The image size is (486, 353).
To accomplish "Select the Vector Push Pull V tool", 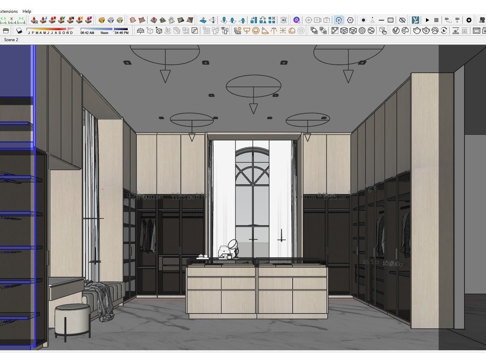I will coord(61,20).
